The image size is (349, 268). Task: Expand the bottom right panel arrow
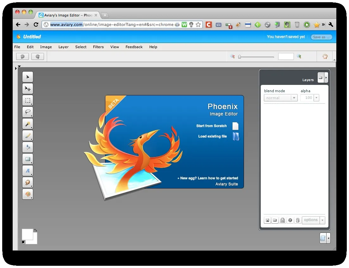[x=328, y=238]
